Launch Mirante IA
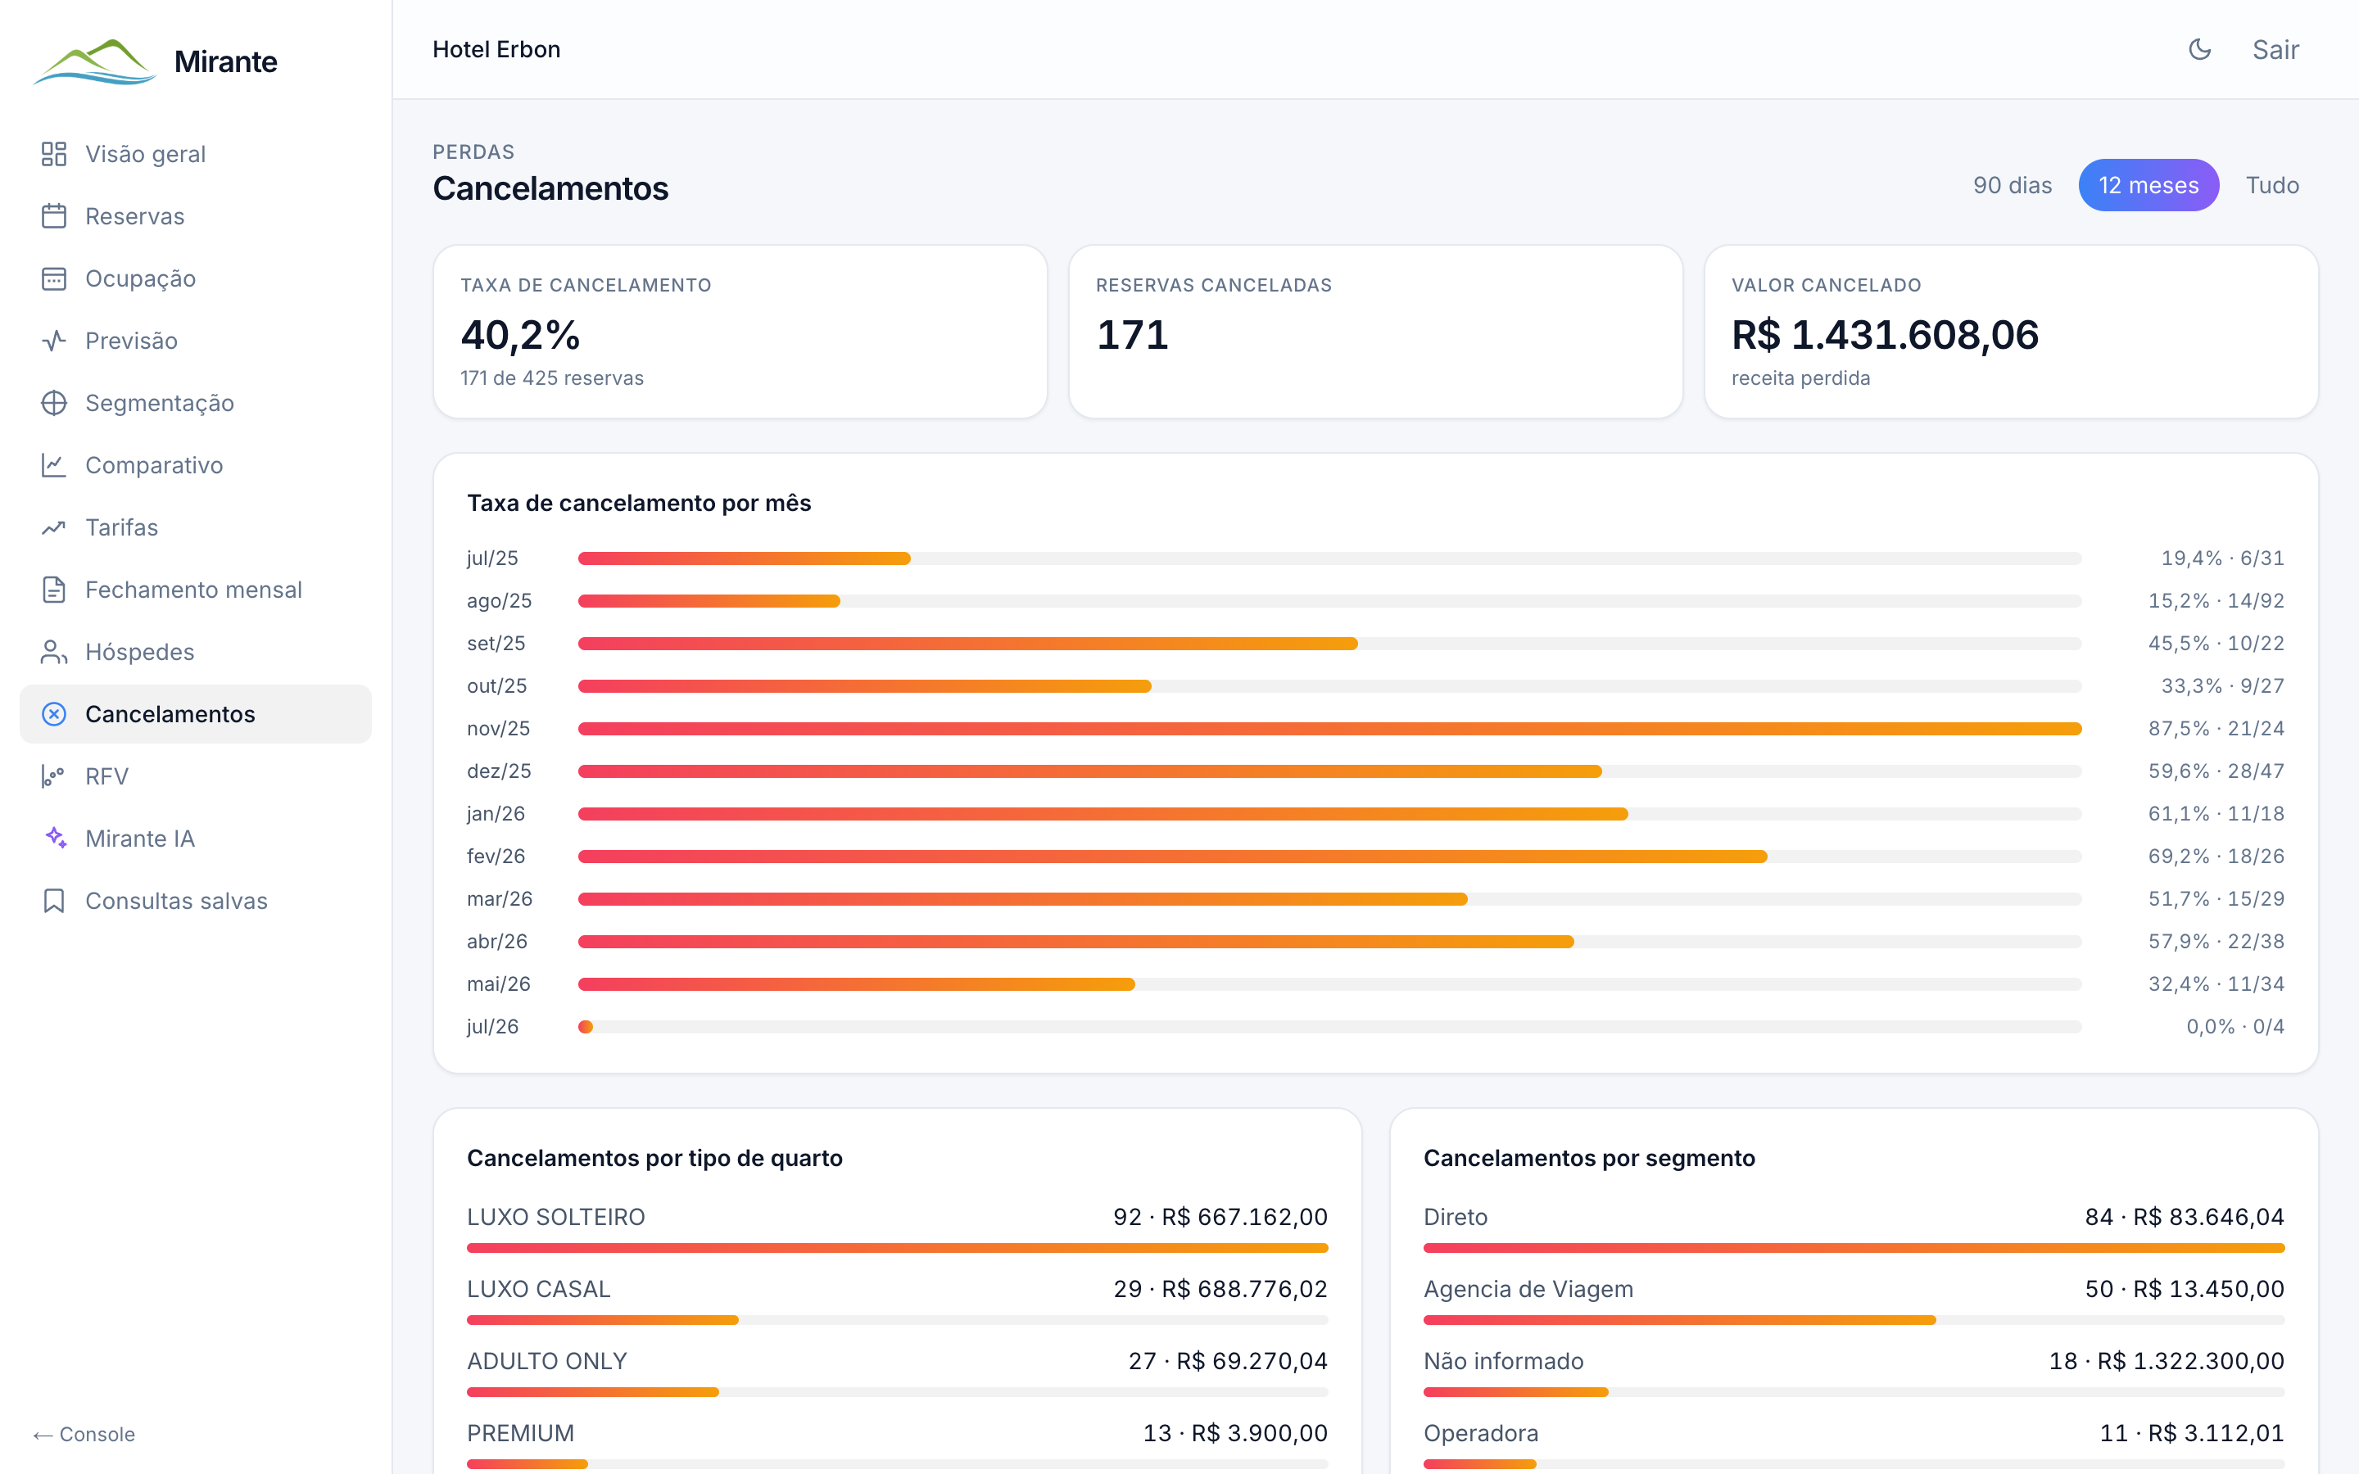Screen dimensions: 2359x1474 [x=195, y=839]
